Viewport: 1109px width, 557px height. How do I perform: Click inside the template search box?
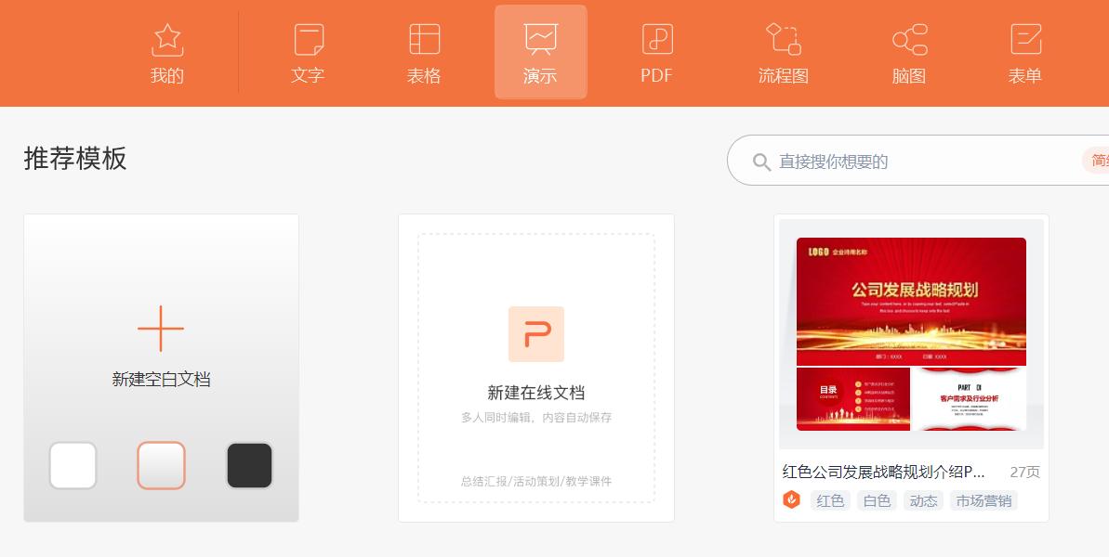point(883,160)
